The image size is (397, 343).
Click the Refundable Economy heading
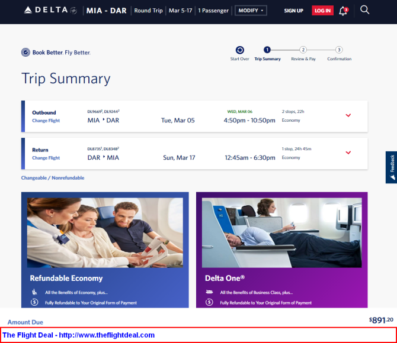click(x=66, y=278)
